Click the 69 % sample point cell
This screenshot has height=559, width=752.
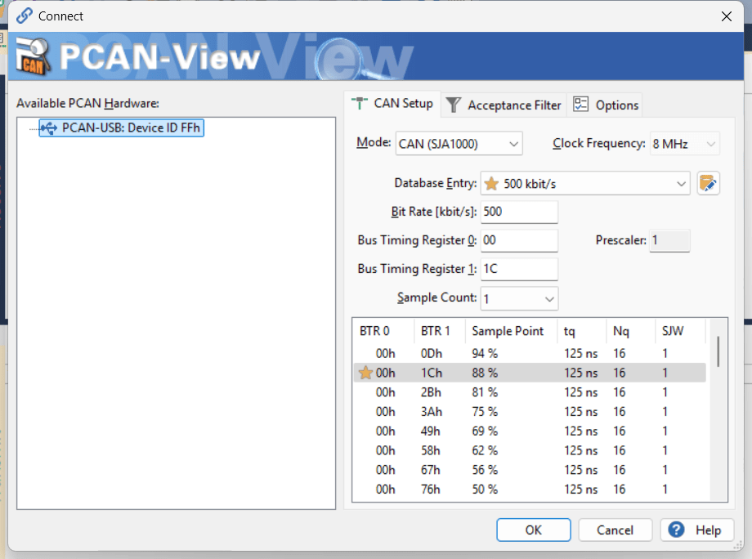[485, 431]
